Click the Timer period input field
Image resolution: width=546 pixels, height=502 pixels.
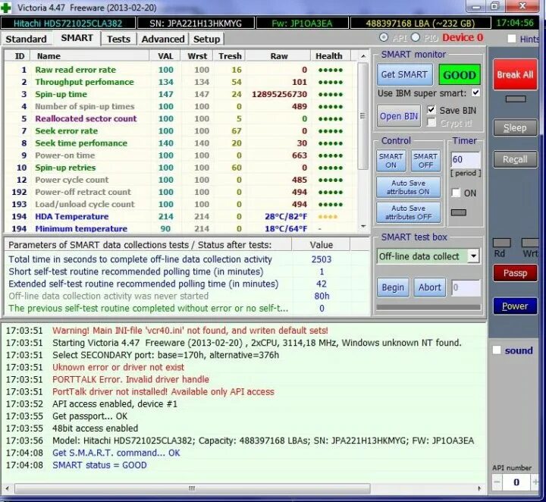465,159
